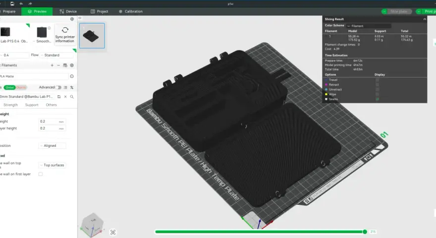Open the 0.4 nozzle diameter dropdown
The width and height of the screenshot is (436, 238).
(x=14, y=55)
